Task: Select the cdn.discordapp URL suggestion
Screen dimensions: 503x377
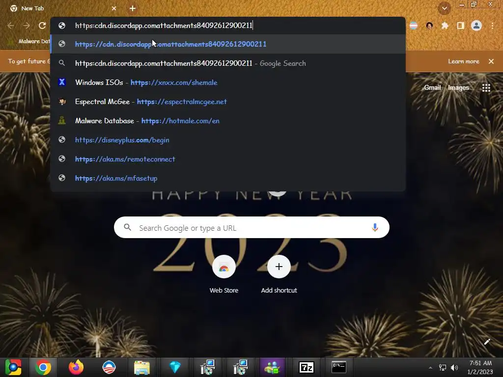Action: tap(228, 44)
